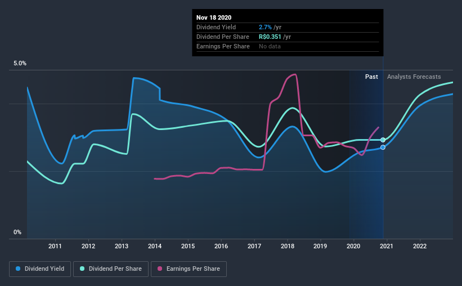462x286 pixels.
Task: Click the pink Earnings Per Share legend dot
Action: [x=160, y=269]
